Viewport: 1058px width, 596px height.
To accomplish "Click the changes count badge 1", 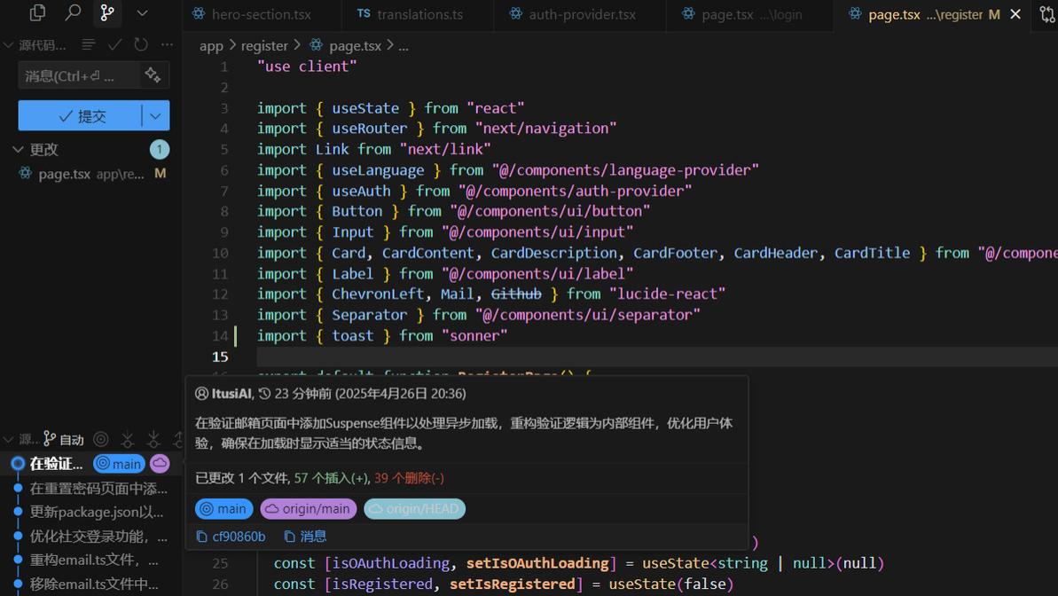I will (x=160, y=149).
